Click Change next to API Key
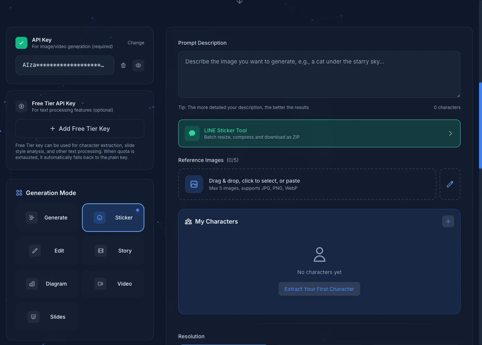482x345 pixels. pos(136,43)
